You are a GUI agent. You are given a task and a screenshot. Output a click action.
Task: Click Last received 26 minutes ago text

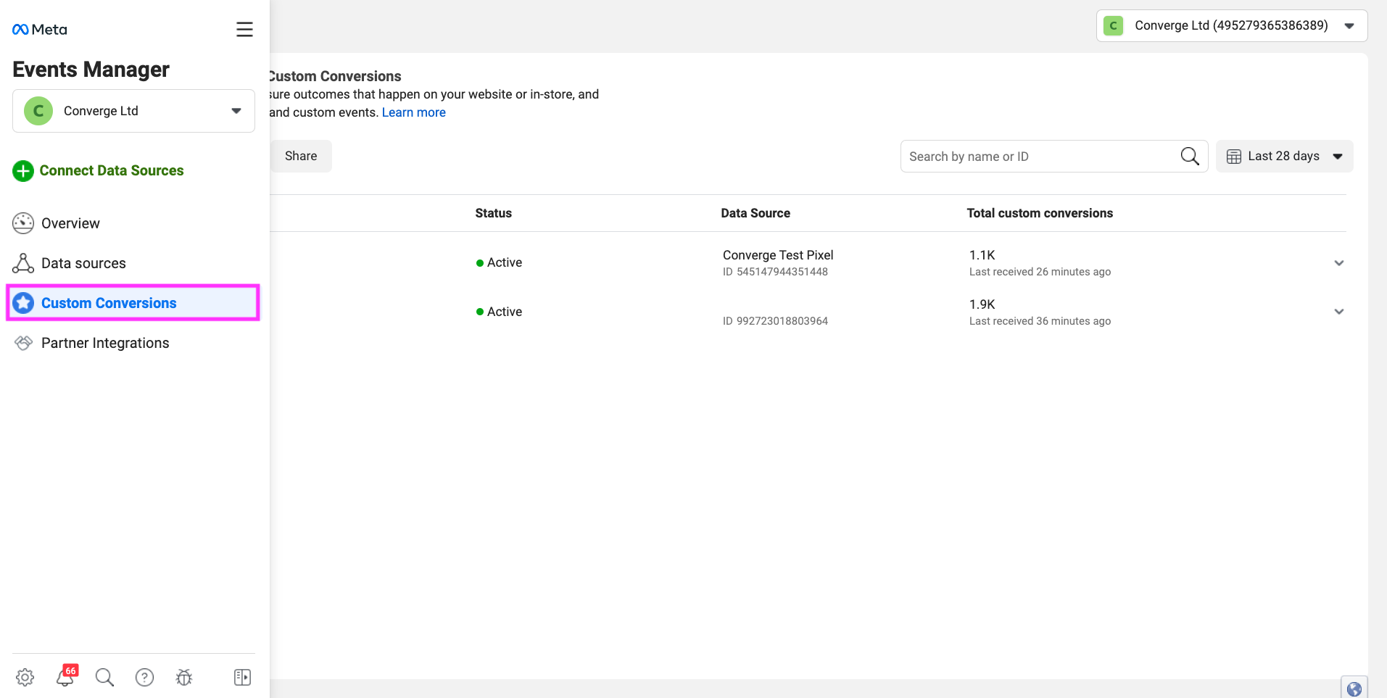[1040, 272]
